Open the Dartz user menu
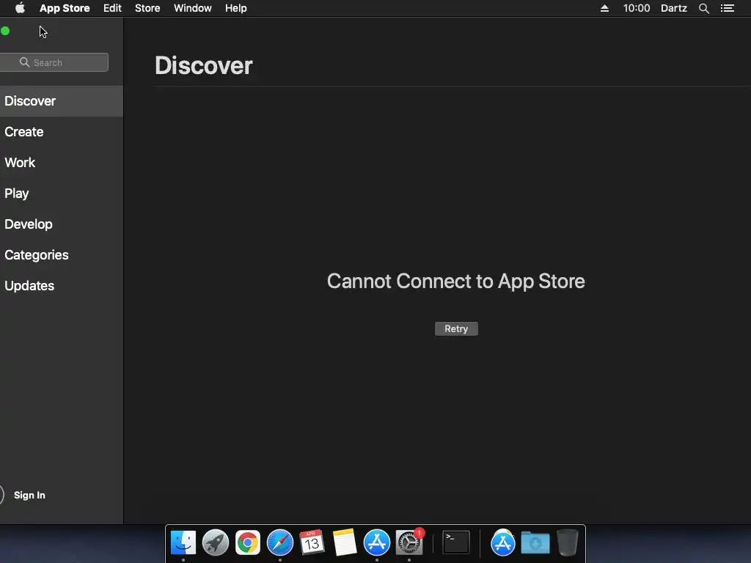Screen dimensions: 751x563 [x=674, y=8]
